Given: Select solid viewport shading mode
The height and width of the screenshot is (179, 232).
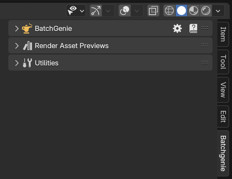Looking at the screenshot, I should 182,11.
